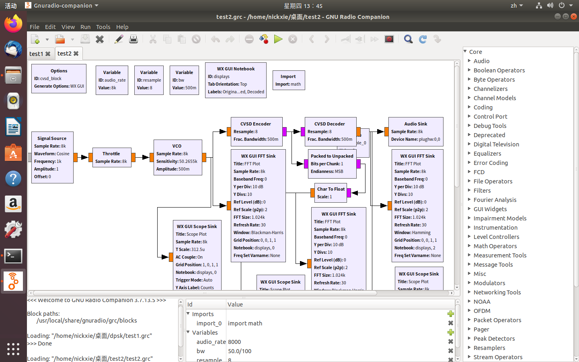579x362 pixels.
Task: Kill the running flow graph
Action: (x=293, y=39)
